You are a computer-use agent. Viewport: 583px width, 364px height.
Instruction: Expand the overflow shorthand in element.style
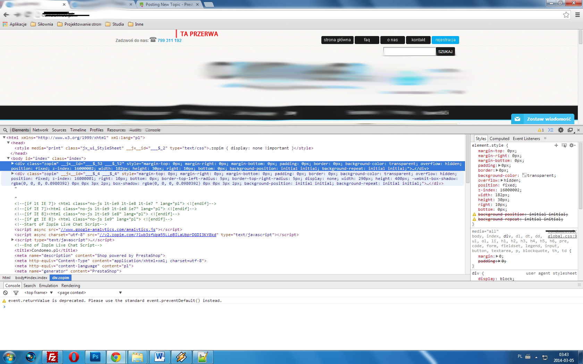point(502,180)
